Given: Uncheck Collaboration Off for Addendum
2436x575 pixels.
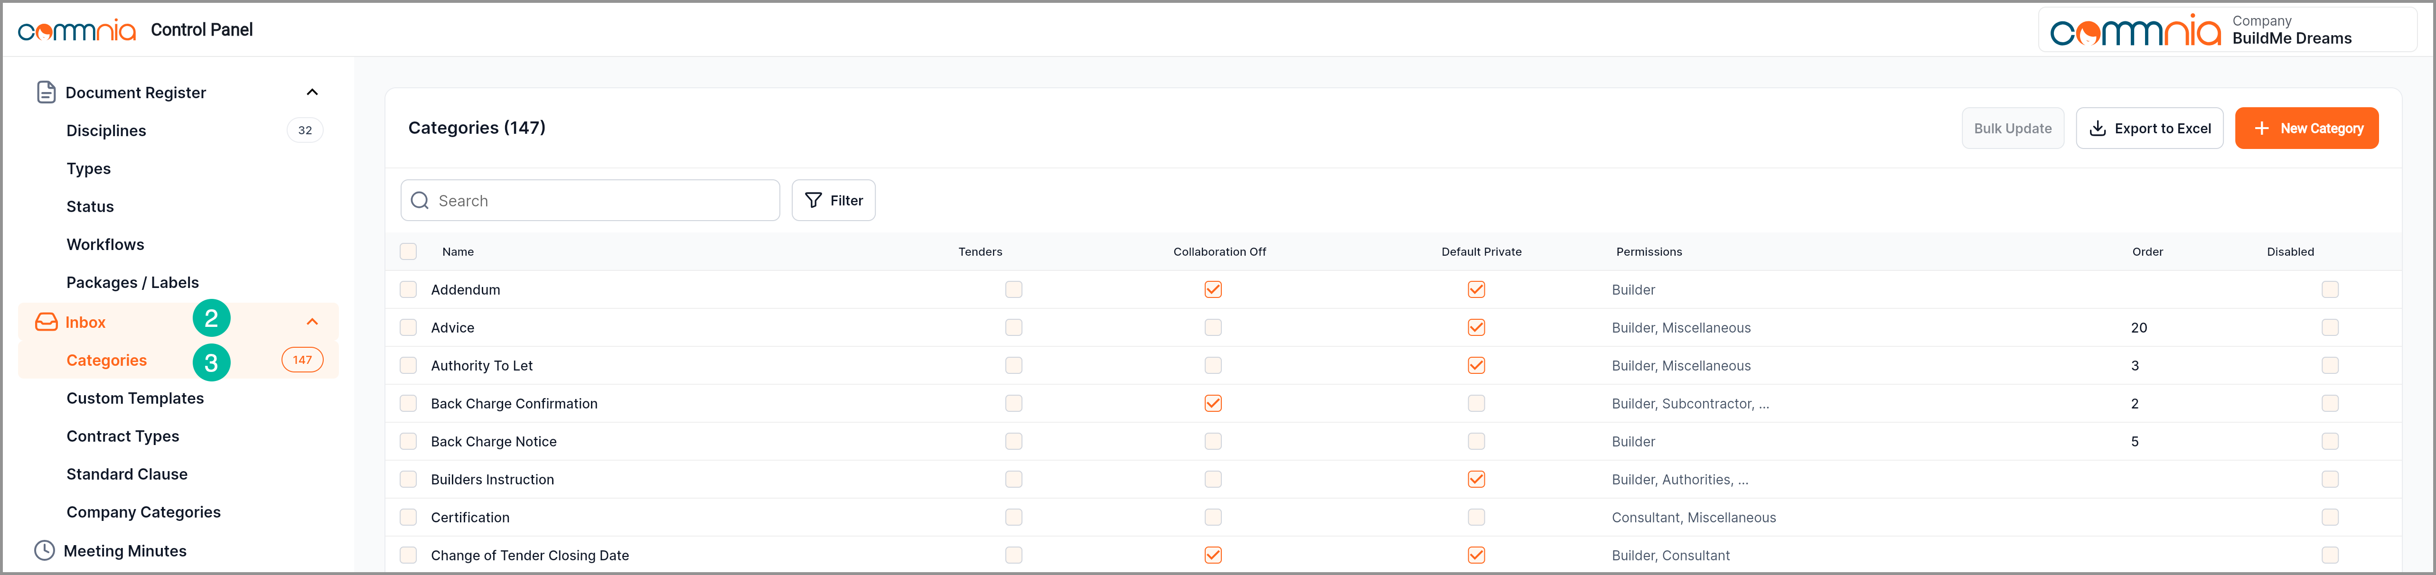Looking at the screenshot, I should [x=1212, y=289].
